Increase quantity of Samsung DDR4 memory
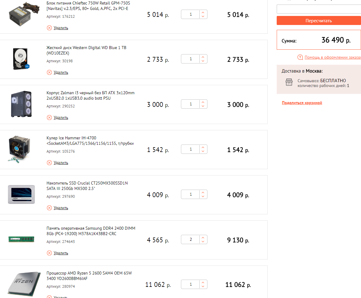 click(x=203, y=238)
